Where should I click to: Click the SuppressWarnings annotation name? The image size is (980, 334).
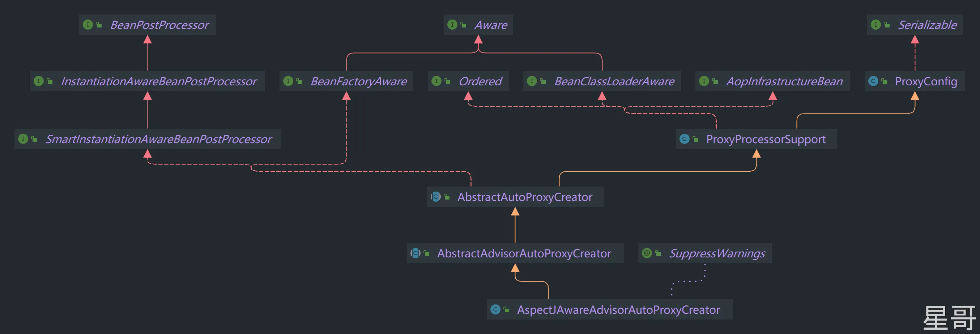[x=717, y=253]
